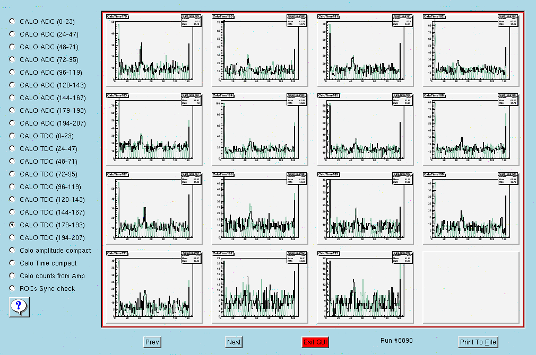536x355 pixels.
Task: Click the CaloTime179 histogram plot
Action: coord(154,50)
